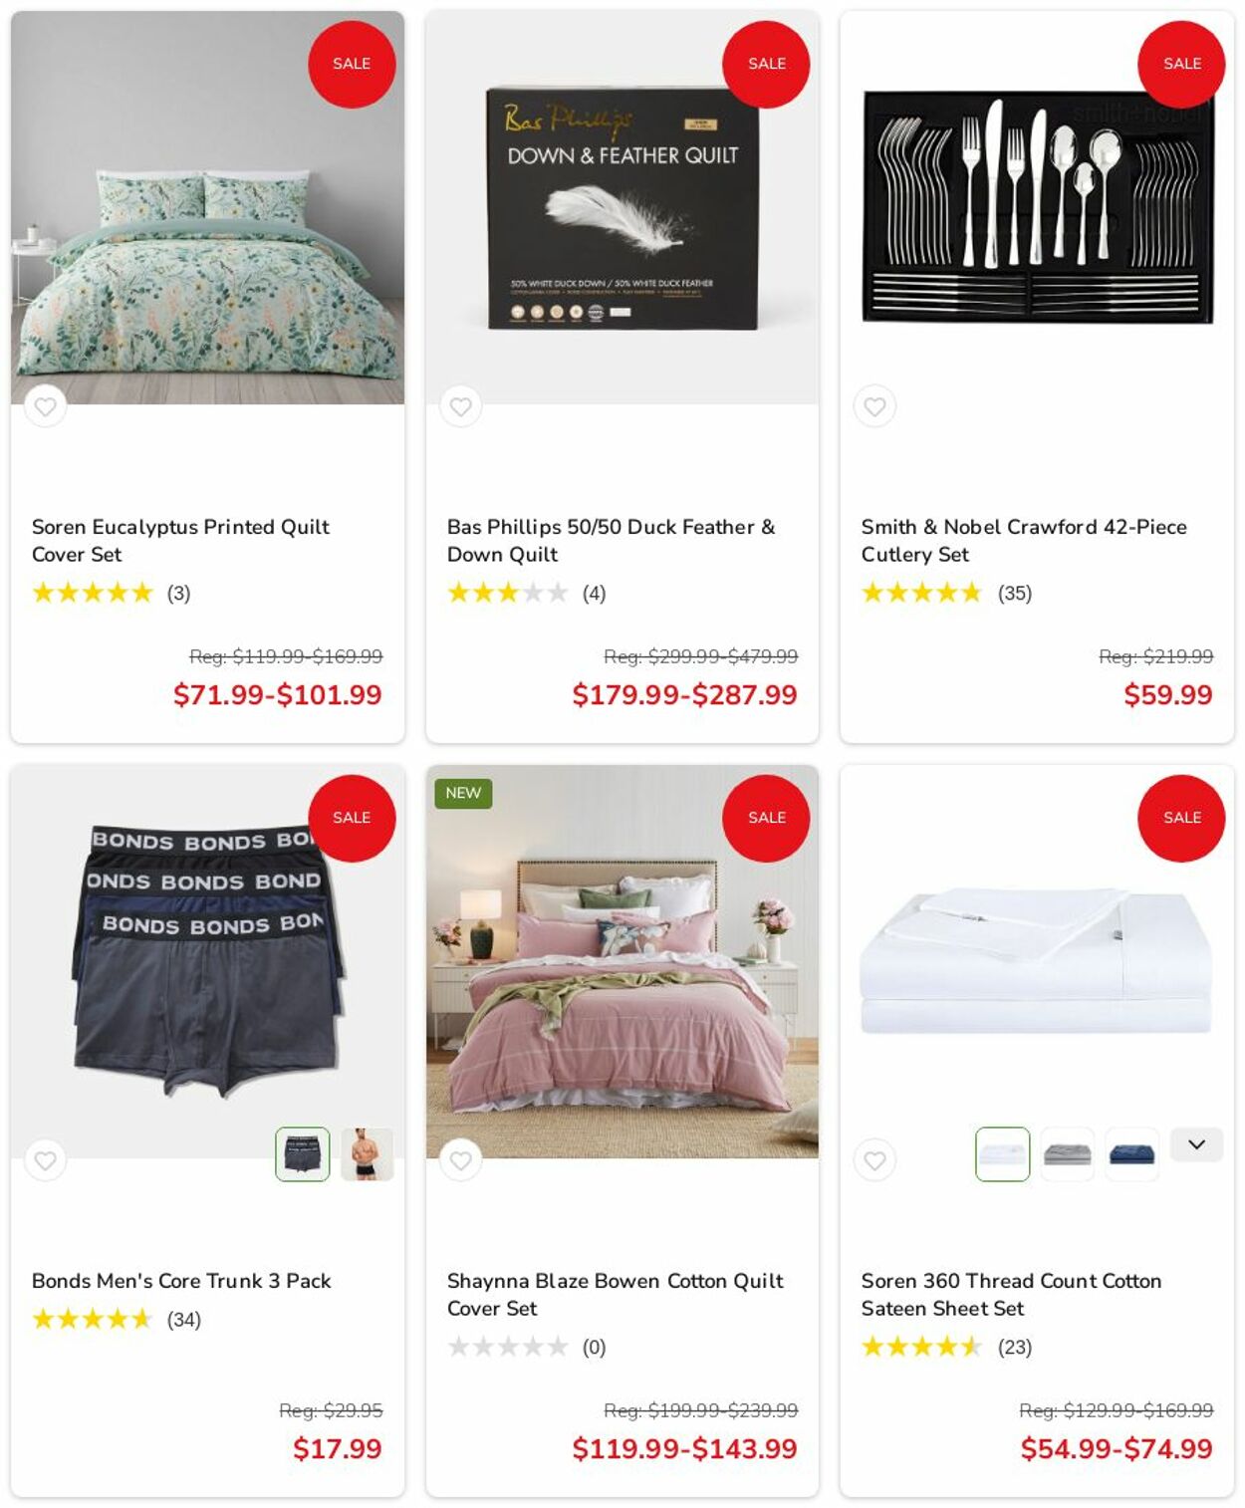Open Bas Phillips 50/50 Duck Feather & Down Quilt
Screen dimensions: 1245x1508
click(x=611, y=540)
